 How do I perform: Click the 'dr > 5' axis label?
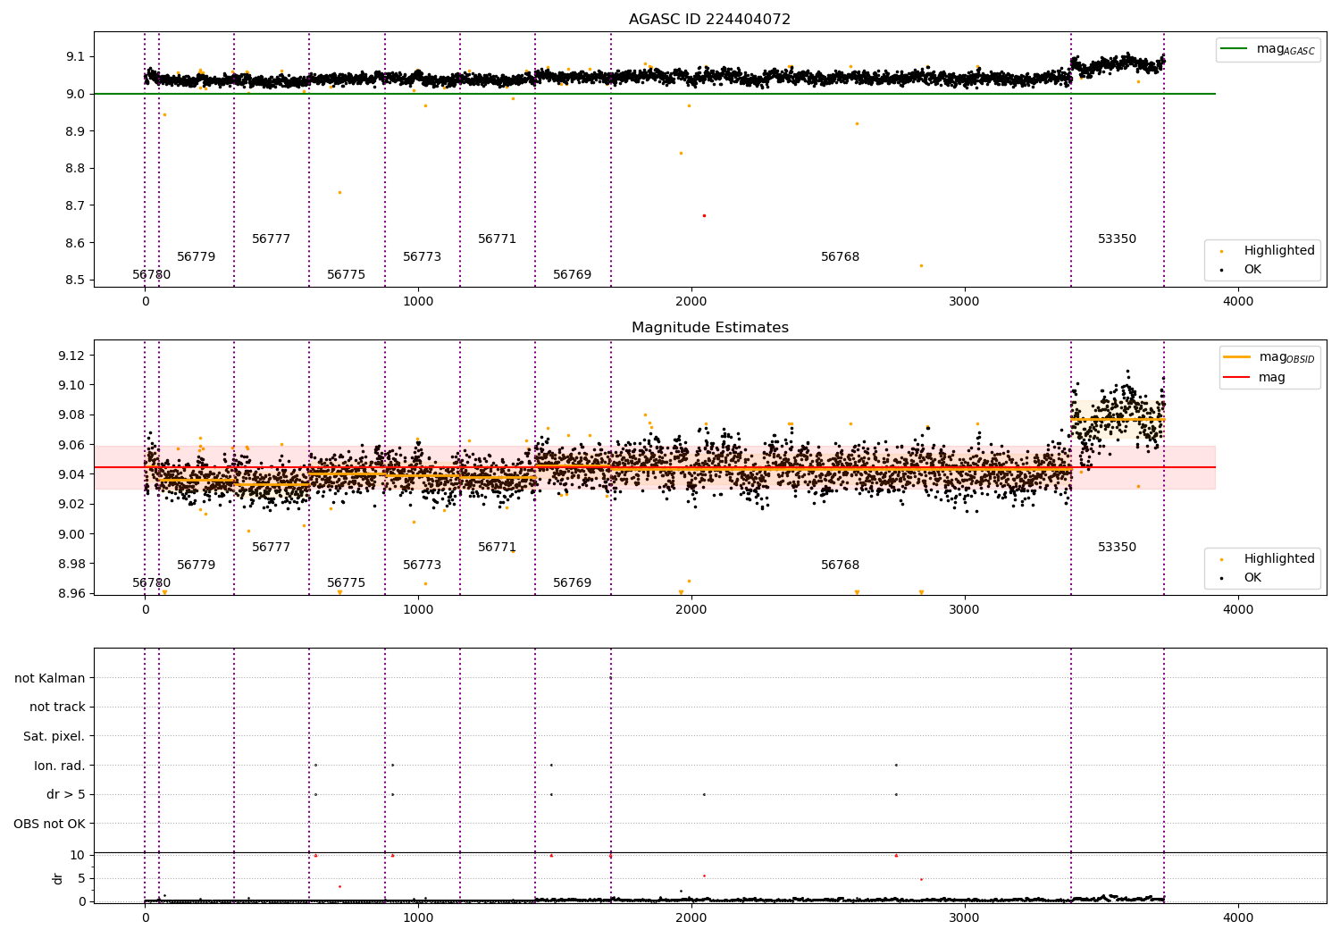[66, 794]
